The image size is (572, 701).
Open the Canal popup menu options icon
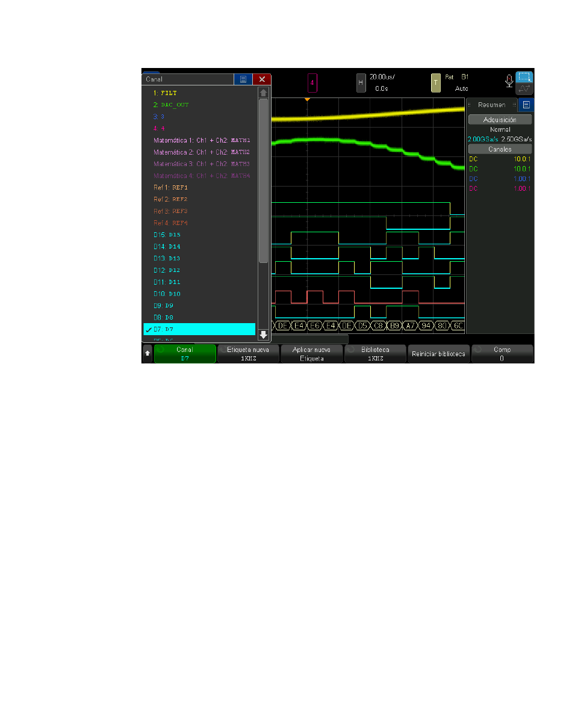(243, 79)
